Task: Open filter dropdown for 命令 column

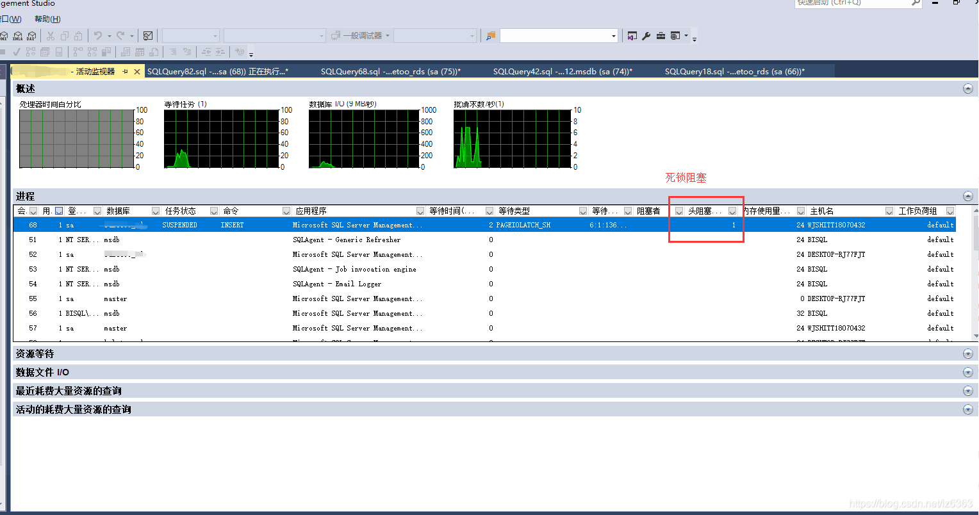Action: [286, 211]
